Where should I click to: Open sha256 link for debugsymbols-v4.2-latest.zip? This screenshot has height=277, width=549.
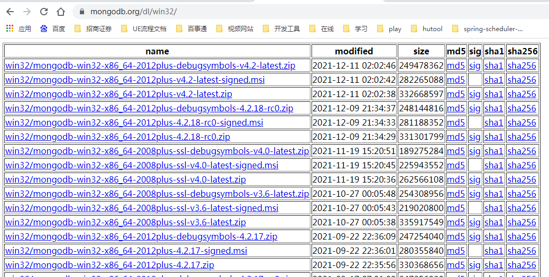click(x=521, y=65)
